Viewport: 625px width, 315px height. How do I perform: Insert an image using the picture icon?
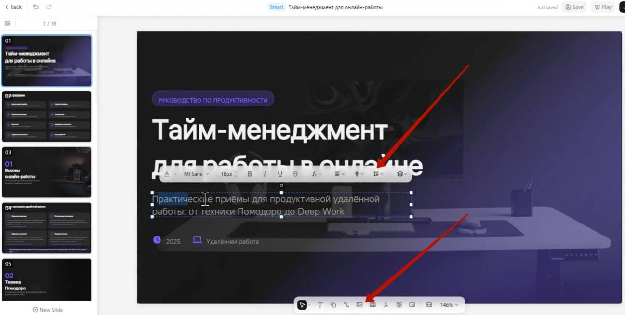[x=359, y=305]
